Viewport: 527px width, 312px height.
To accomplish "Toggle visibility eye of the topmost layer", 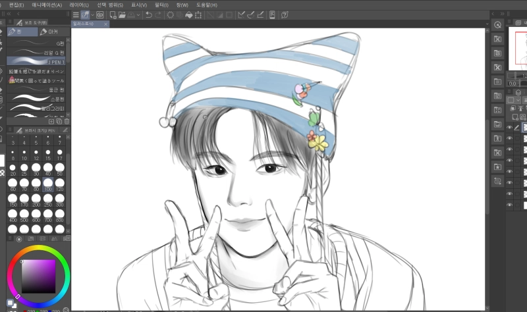I will pos(509,127).
